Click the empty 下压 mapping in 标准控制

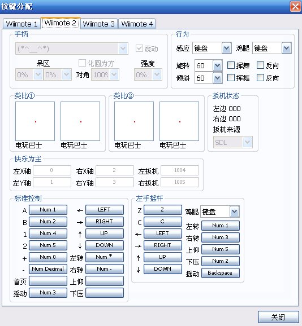(x=105, y=293)
